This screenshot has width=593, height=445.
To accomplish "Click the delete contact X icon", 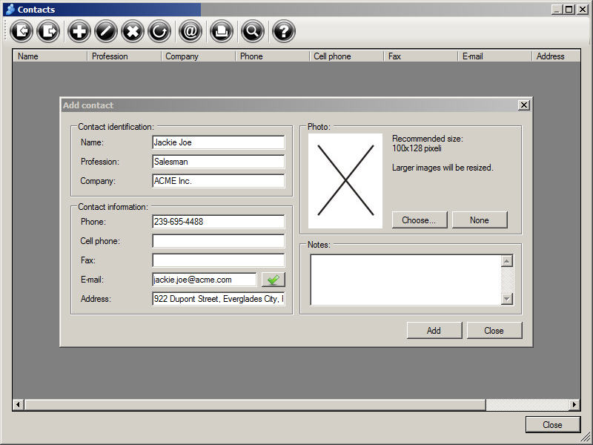I will tap(133, 31).
